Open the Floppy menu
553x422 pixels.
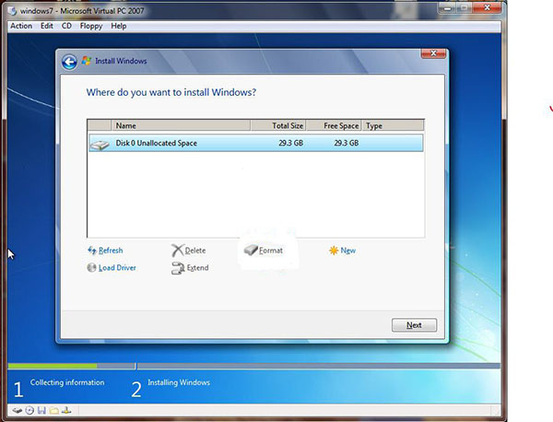(91, 27)
